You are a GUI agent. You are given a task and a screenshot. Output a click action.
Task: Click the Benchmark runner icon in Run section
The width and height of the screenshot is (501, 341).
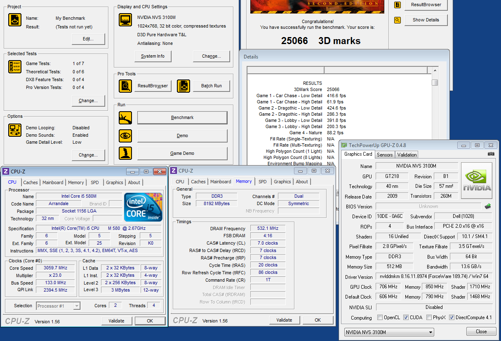coord(125,118)
